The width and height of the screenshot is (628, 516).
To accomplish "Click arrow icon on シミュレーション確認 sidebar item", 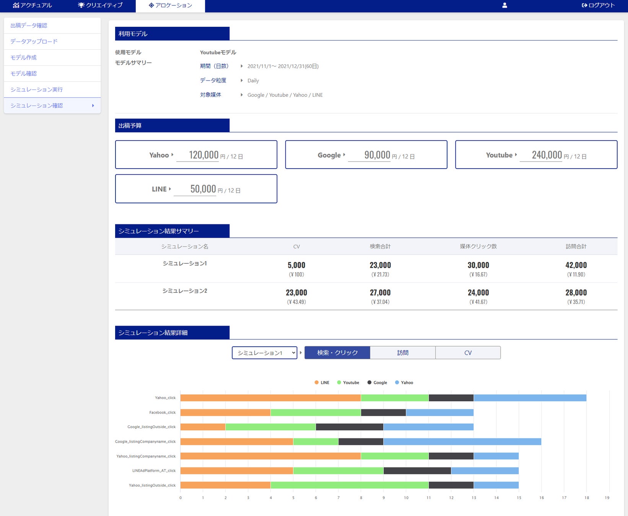I will (93, 105).
